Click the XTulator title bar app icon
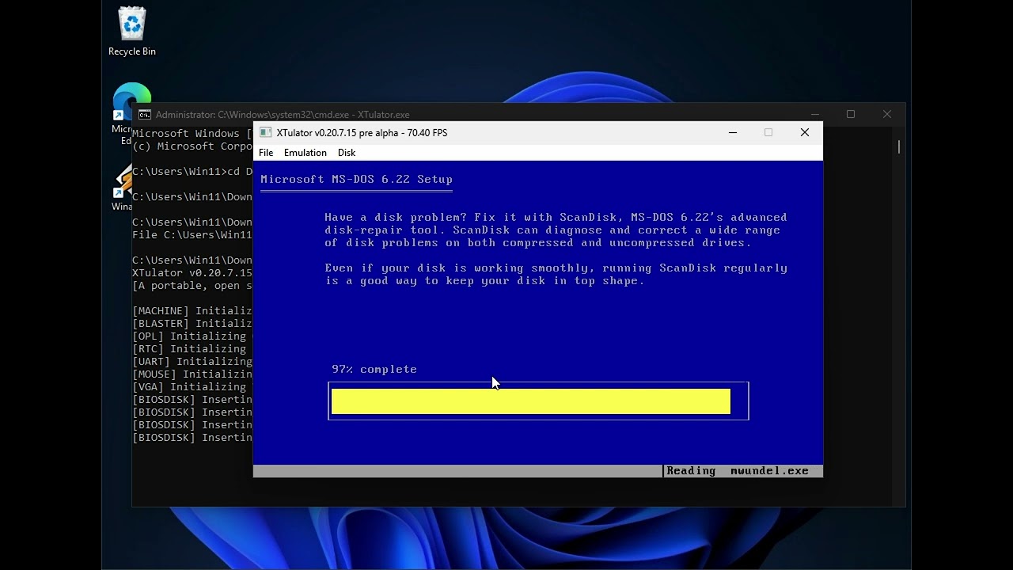1013x570 pixels. [265, 132]
